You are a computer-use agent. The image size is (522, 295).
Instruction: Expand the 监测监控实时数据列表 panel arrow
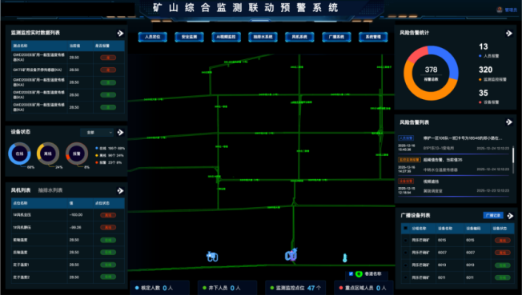click(120, 34)
